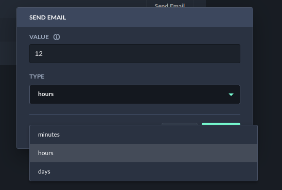Click the SEND EMAIL dialog title bar
Image resolution: width=282 pixels, height=190 pixels.
coord(135,17)
